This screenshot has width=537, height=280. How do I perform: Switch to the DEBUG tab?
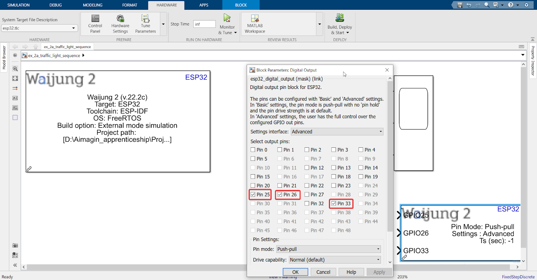click(56, 5)
